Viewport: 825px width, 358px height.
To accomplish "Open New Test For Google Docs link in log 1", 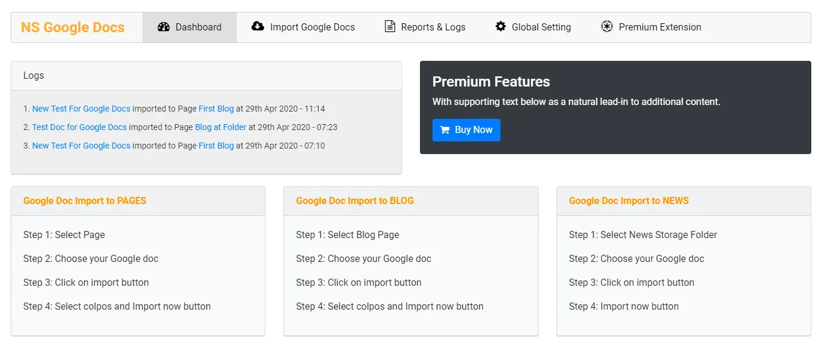I will point(81,109).
